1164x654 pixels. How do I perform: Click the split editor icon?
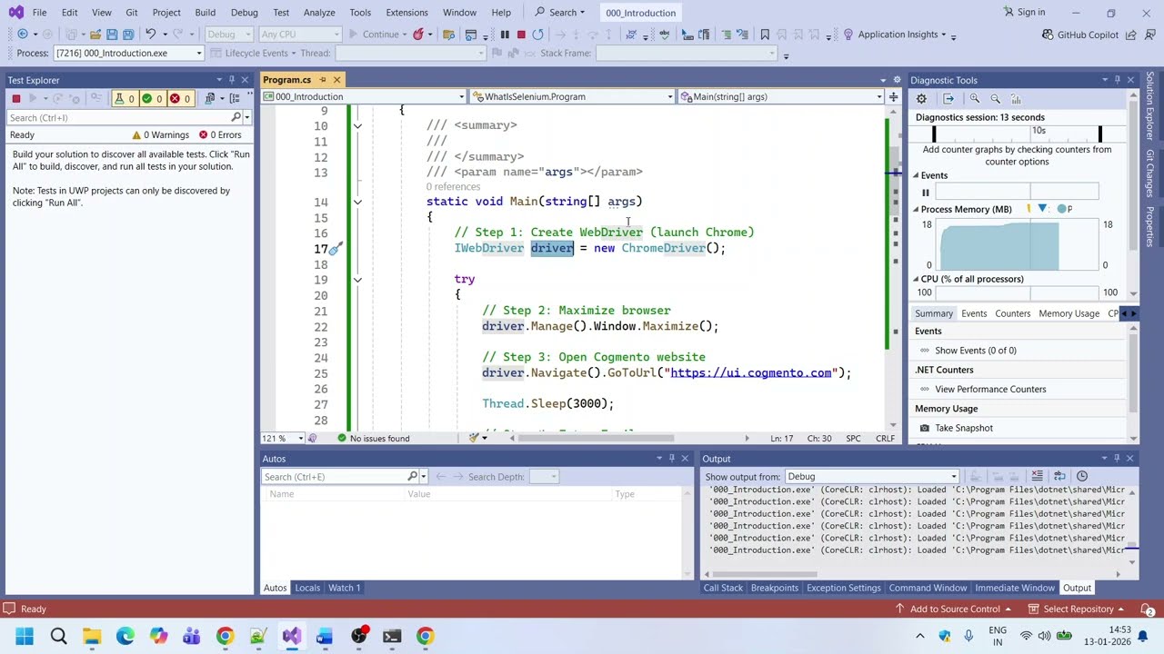coord(894,96)
